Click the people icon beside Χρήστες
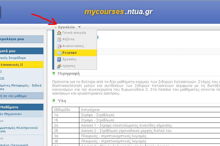This screenshot has width=220, height=146. [59, 66]
